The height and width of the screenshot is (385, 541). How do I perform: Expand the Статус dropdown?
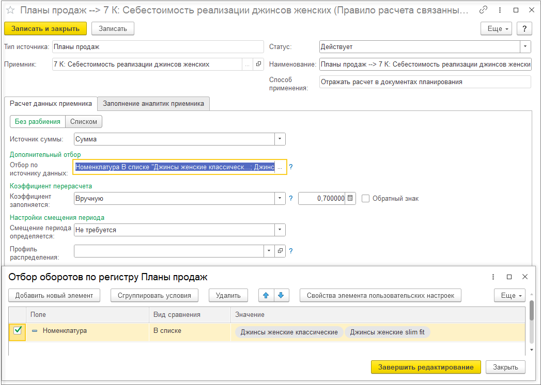(x=525, y=46)
